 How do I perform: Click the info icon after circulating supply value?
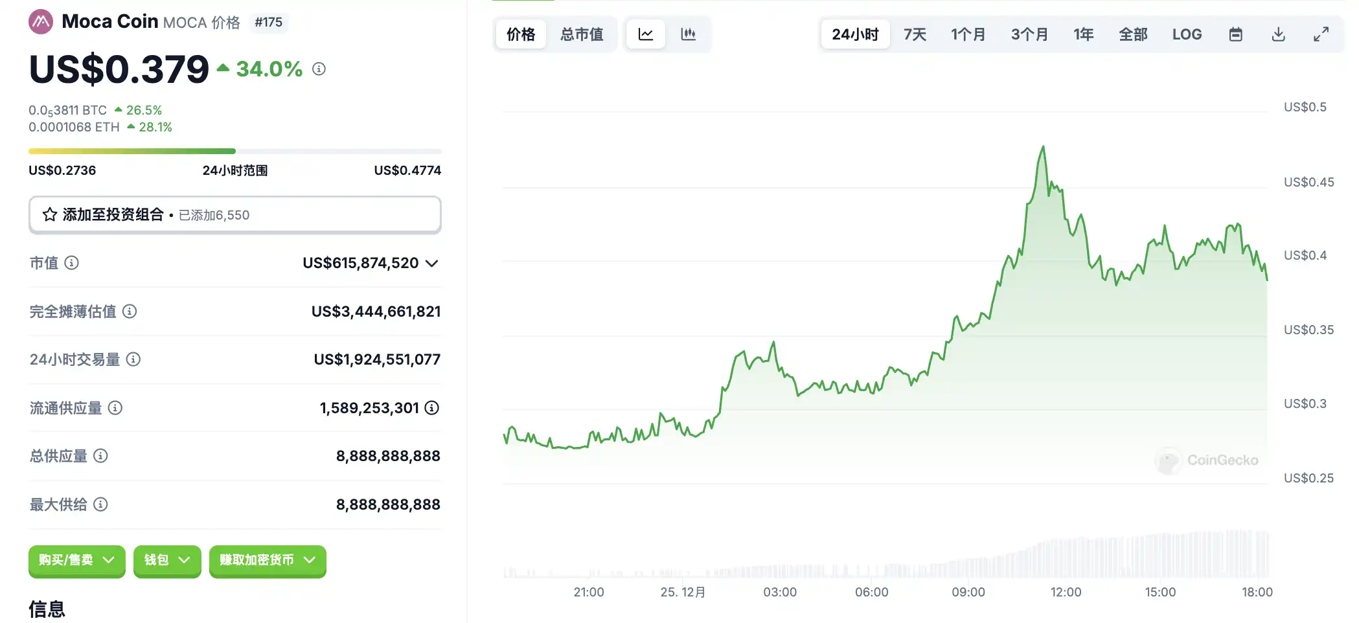[x=431, y=408]
